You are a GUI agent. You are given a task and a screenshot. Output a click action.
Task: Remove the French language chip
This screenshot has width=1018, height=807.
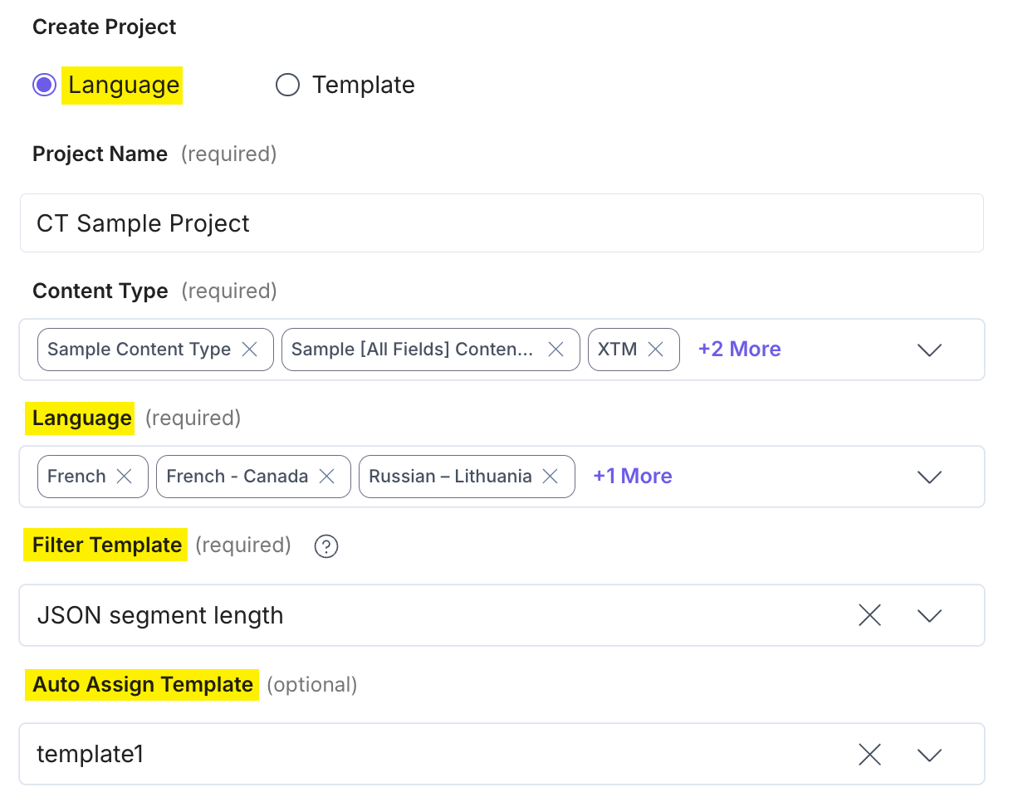point(125,476)
